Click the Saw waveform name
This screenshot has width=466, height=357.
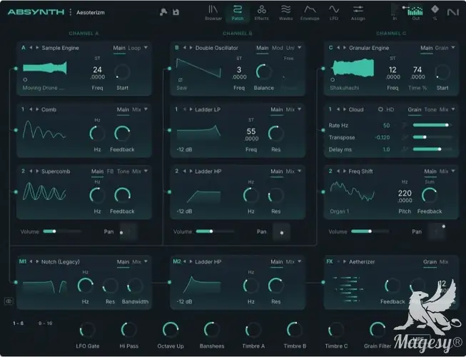[181, 88]
